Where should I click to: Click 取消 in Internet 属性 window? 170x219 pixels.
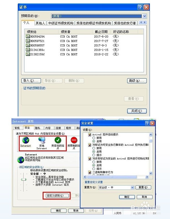point(76,211)
